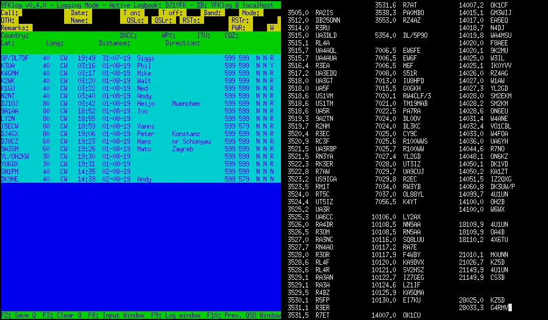
Task: Click the QTH input field
Action: click(41, 20)
